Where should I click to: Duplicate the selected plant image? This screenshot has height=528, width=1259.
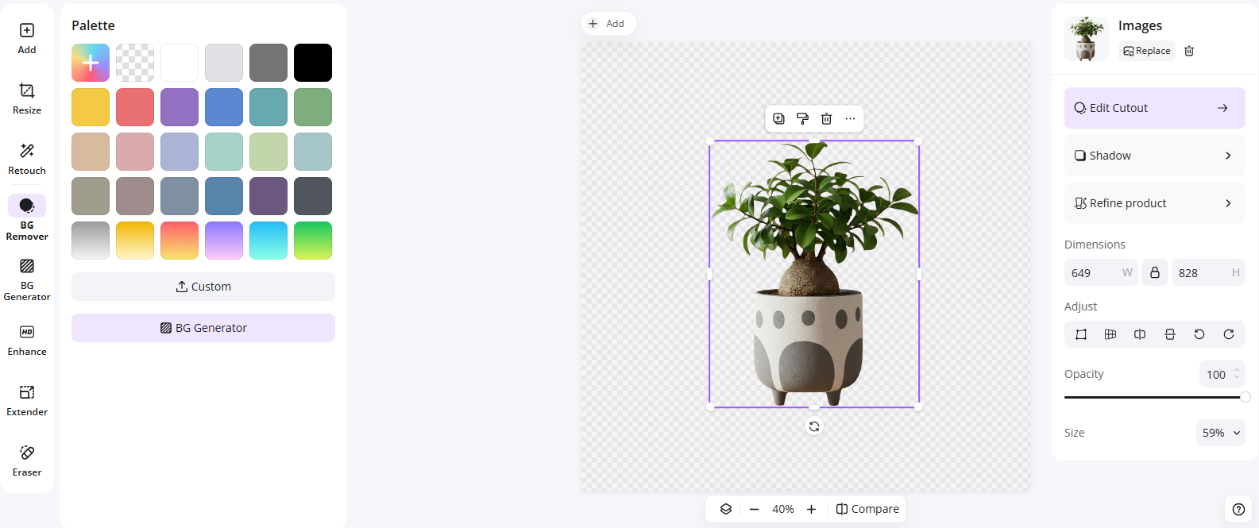tap(778, 119)
